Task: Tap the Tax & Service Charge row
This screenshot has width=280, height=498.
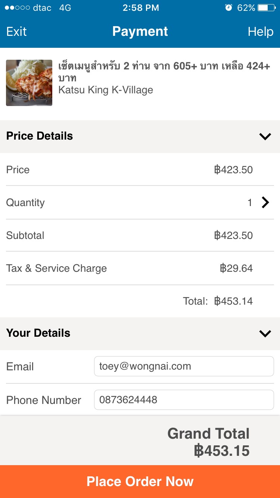Action: click(140, 268)
